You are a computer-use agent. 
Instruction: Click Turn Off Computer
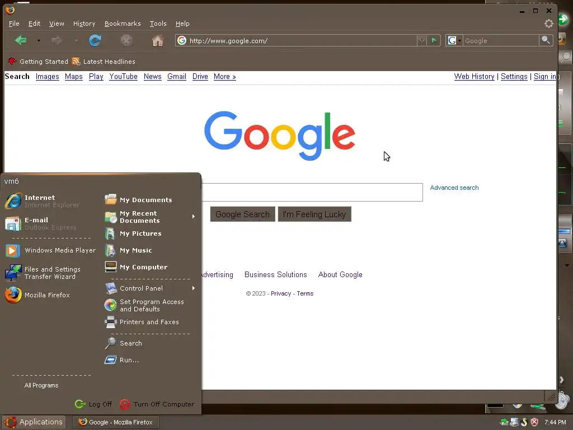coord(157,404)
